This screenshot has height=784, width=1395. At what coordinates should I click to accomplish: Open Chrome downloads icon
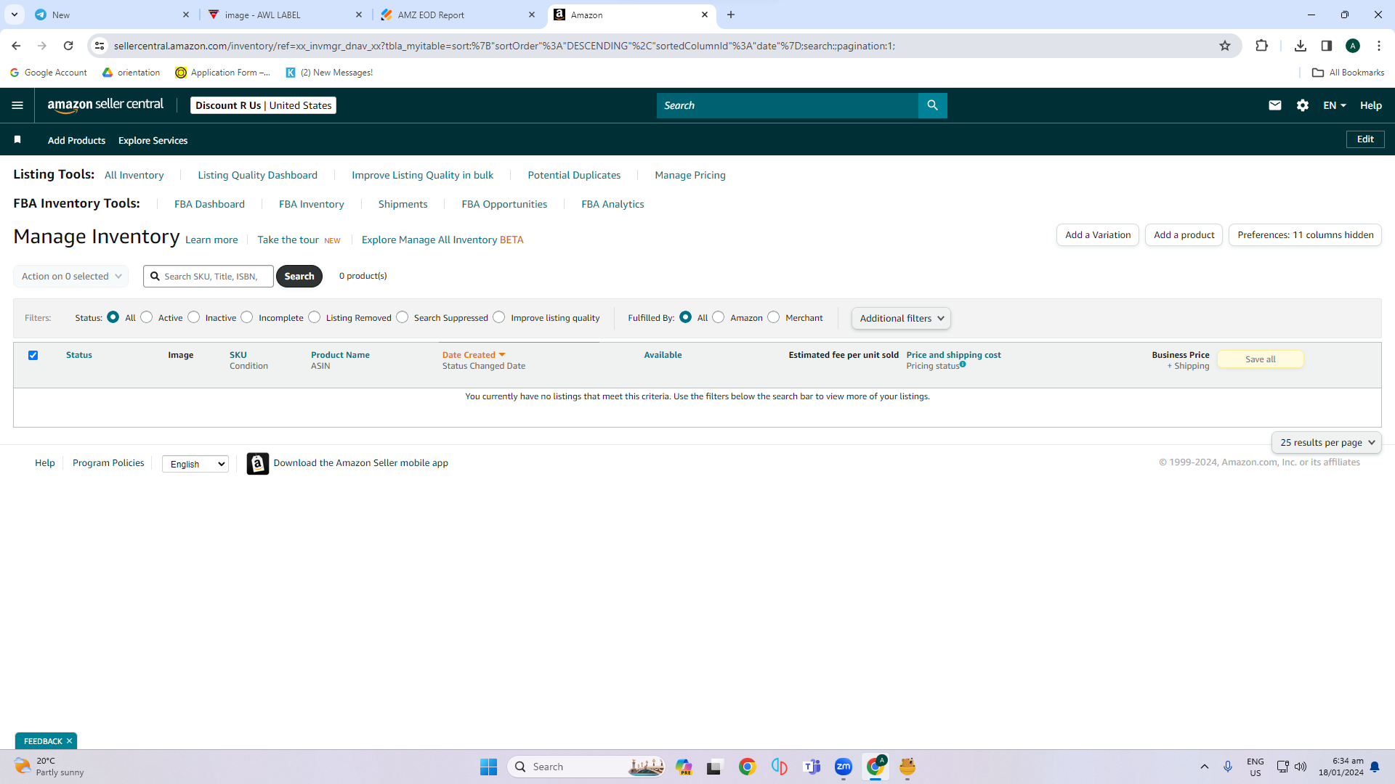1301,46
